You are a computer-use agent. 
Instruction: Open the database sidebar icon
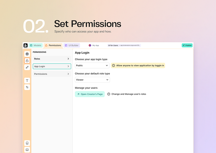click(x=27, y=54)
